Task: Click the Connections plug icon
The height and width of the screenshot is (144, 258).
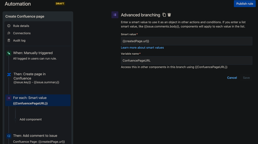Action: (x=9, y=33)
